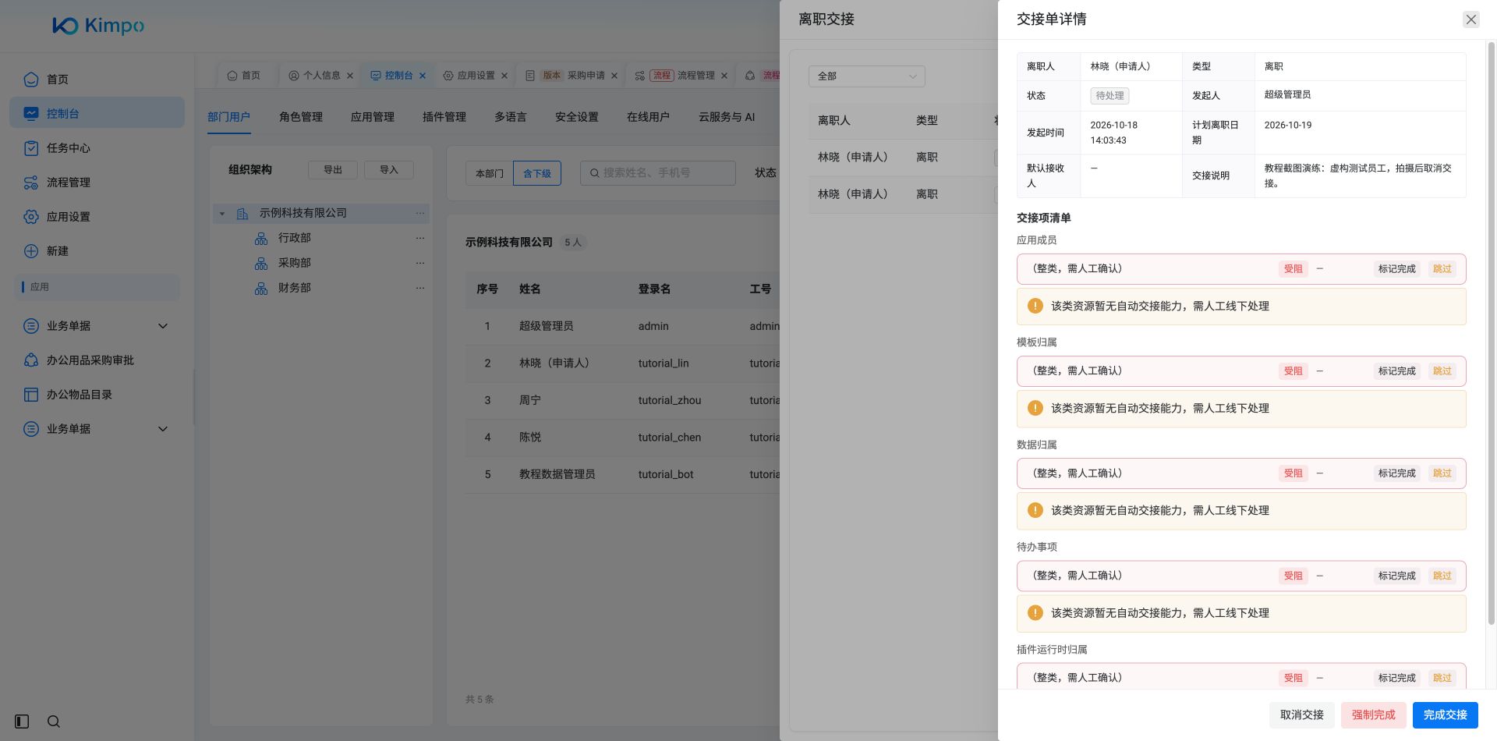Open 办公用品采购审批 sidebar icon

31,360
